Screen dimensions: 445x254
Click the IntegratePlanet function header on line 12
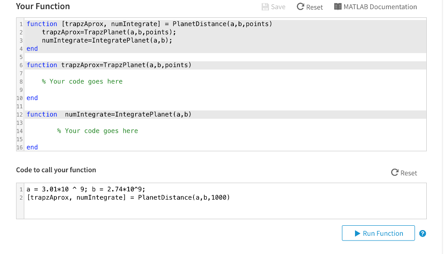pos(109,114)
